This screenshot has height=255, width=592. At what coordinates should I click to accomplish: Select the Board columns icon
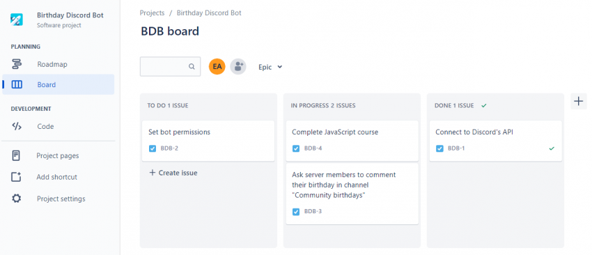(x=17, y=84)
